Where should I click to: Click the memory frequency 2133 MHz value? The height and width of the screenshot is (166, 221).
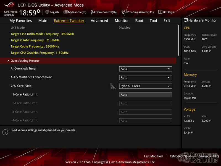point(190,86)
